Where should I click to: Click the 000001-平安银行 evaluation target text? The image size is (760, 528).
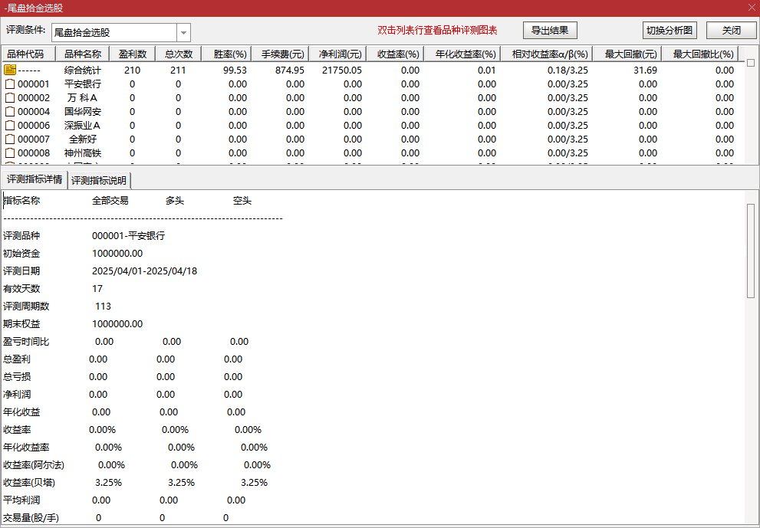(x=128, y=236)
